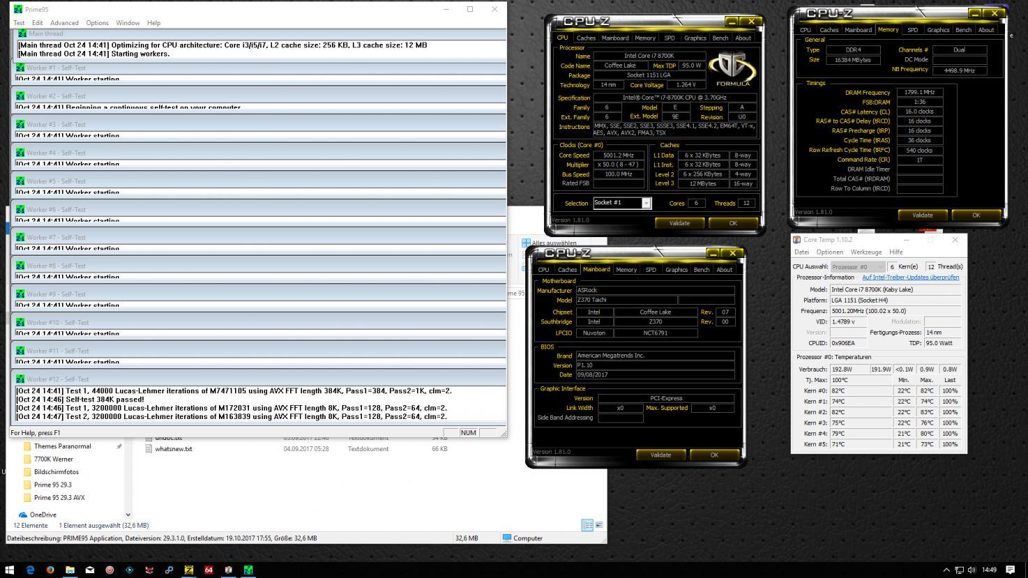Click the red power-symbol taskbar icon
Screen dimensions: 1028x578
[x=109, y=570]
